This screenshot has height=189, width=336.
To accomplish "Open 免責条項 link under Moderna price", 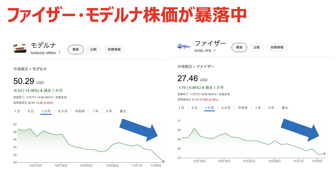I will point(60,97).
